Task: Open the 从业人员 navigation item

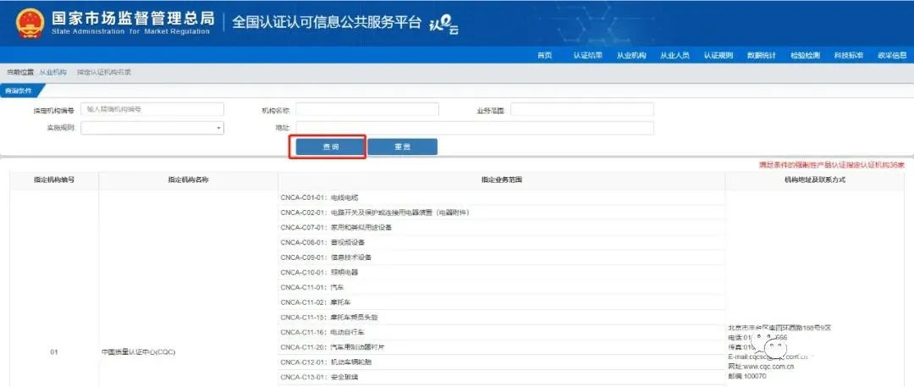Action: click(674, 55)
